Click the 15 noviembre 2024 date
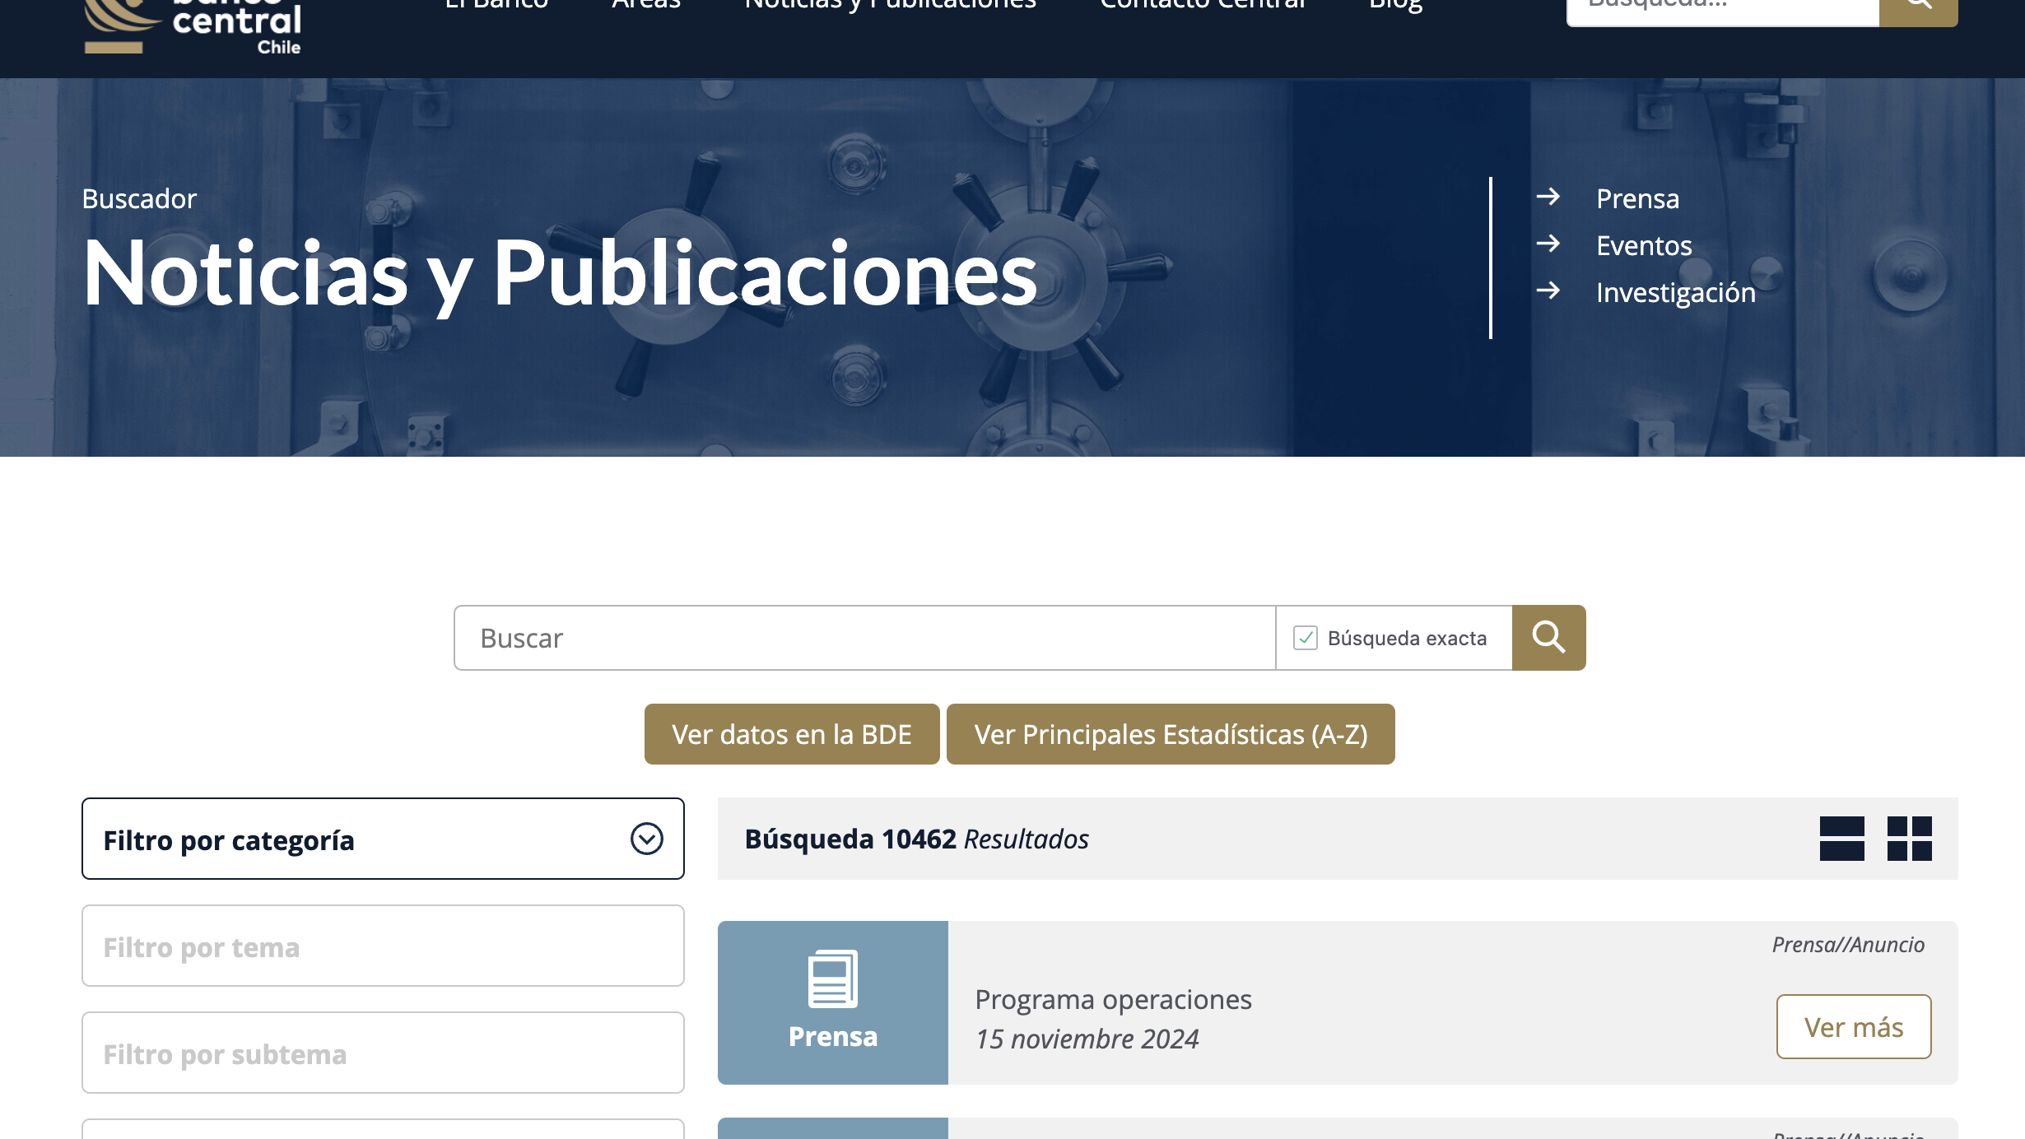This screenshot has height=1139, width=2025. click(x=1087, y=1039)
